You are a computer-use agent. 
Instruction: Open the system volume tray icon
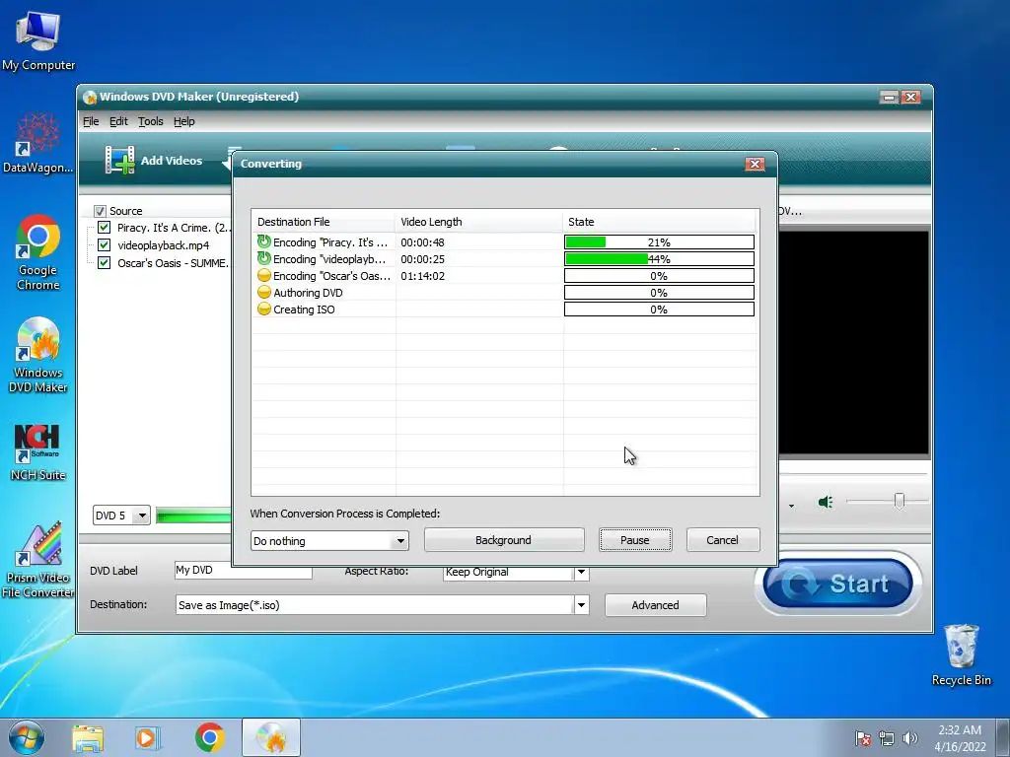pos(910,738)
